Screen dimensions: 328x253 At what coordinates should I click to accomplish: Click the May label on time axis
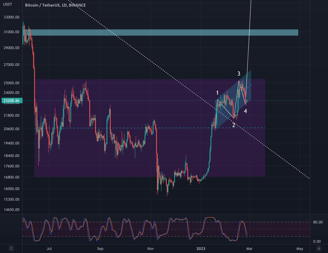coord(300,249)
